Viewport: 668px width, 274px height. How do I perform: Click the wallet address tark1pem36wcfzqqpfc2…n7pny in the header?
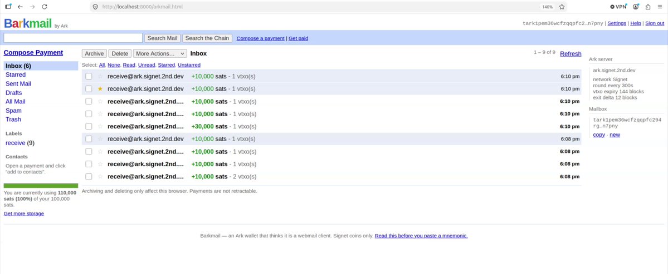[563, 23]
